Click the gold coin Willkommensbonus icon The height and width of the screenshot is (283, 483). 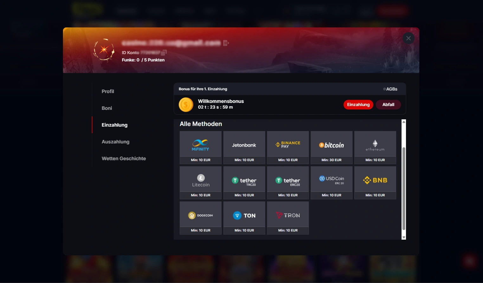[x=186, y=104]
